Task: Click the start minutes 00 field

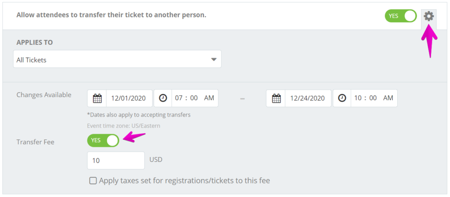Action: pos(194,98)
